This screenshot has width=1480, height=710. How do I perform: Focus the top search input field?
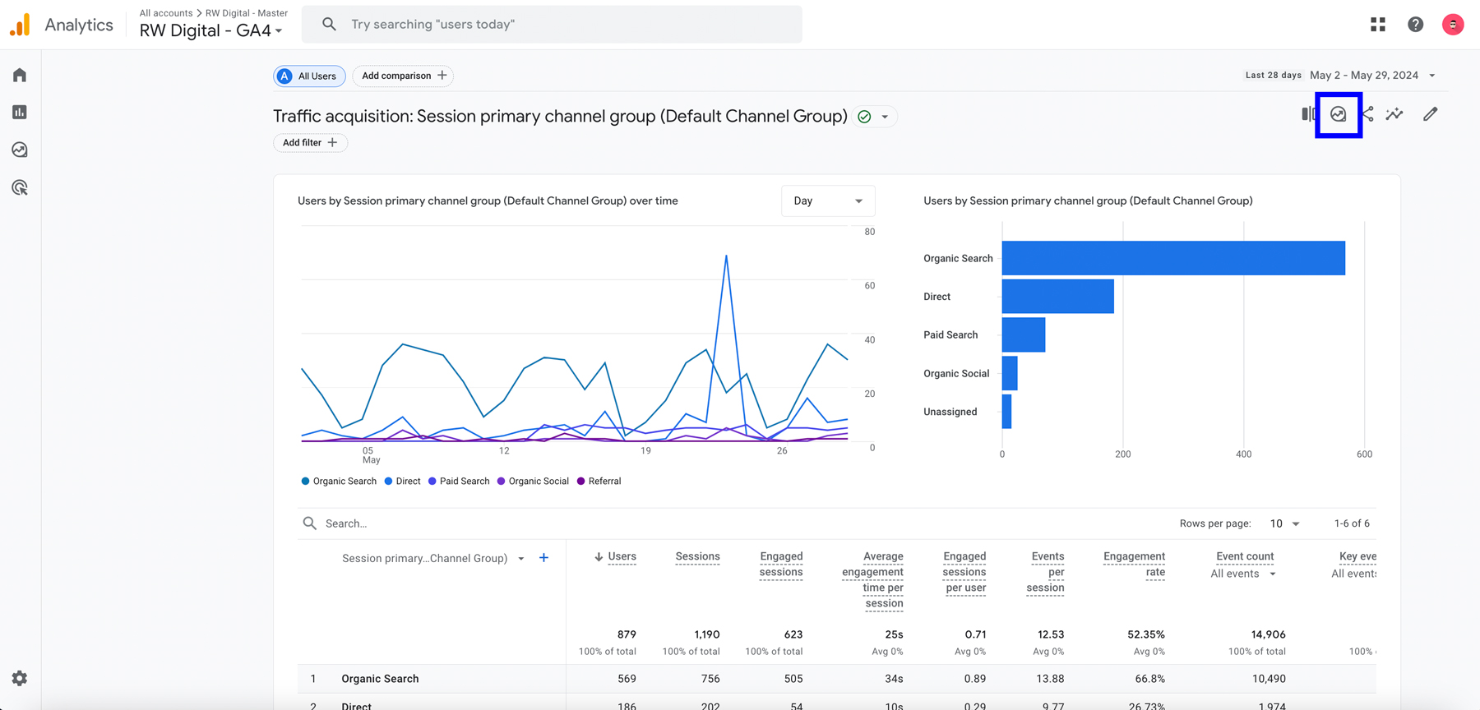click(552, 25)
